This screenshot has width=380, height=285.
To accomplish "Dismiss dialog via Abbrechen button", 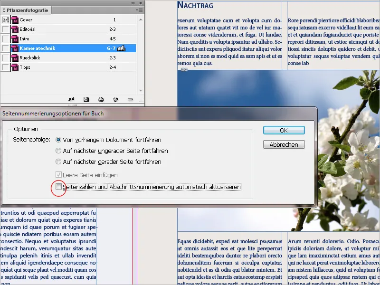I will pos(284,145).
